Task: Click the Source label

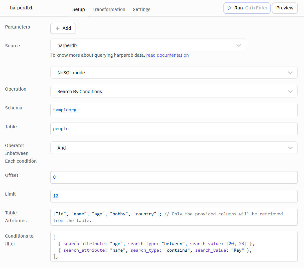Action: (x=13, y=46)
